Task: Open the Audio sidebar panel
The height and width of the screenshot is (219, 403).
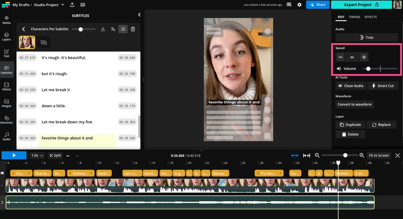Action: coord(7,136)
